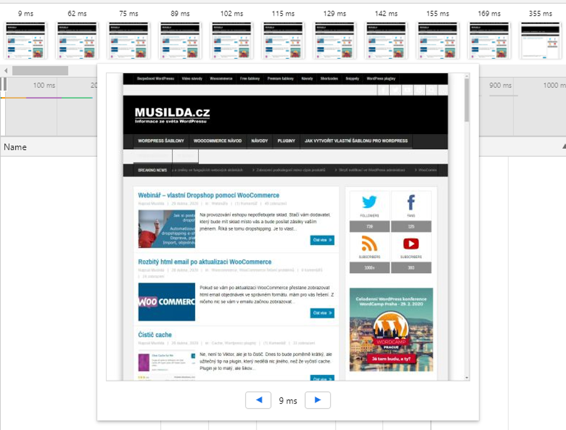Click the Name column header
This screenshot has height=430, width=566.
pyautogui.click(x=15, y=147)
